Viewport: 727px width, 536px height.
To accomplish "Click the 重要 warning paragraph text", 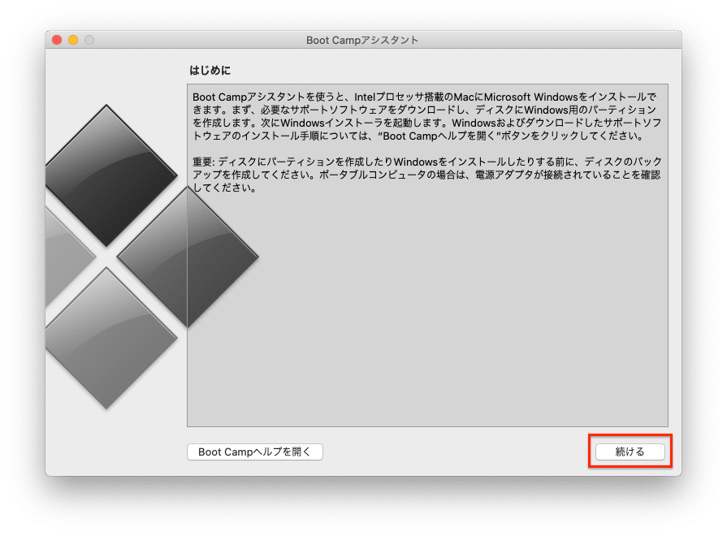I will point(426,175).
